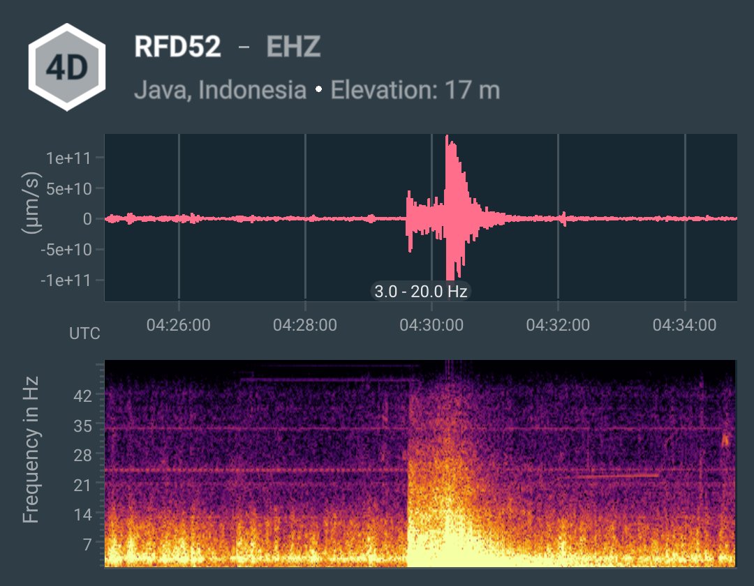Click the 7 Hz frequency axis label

click(87, 544)
